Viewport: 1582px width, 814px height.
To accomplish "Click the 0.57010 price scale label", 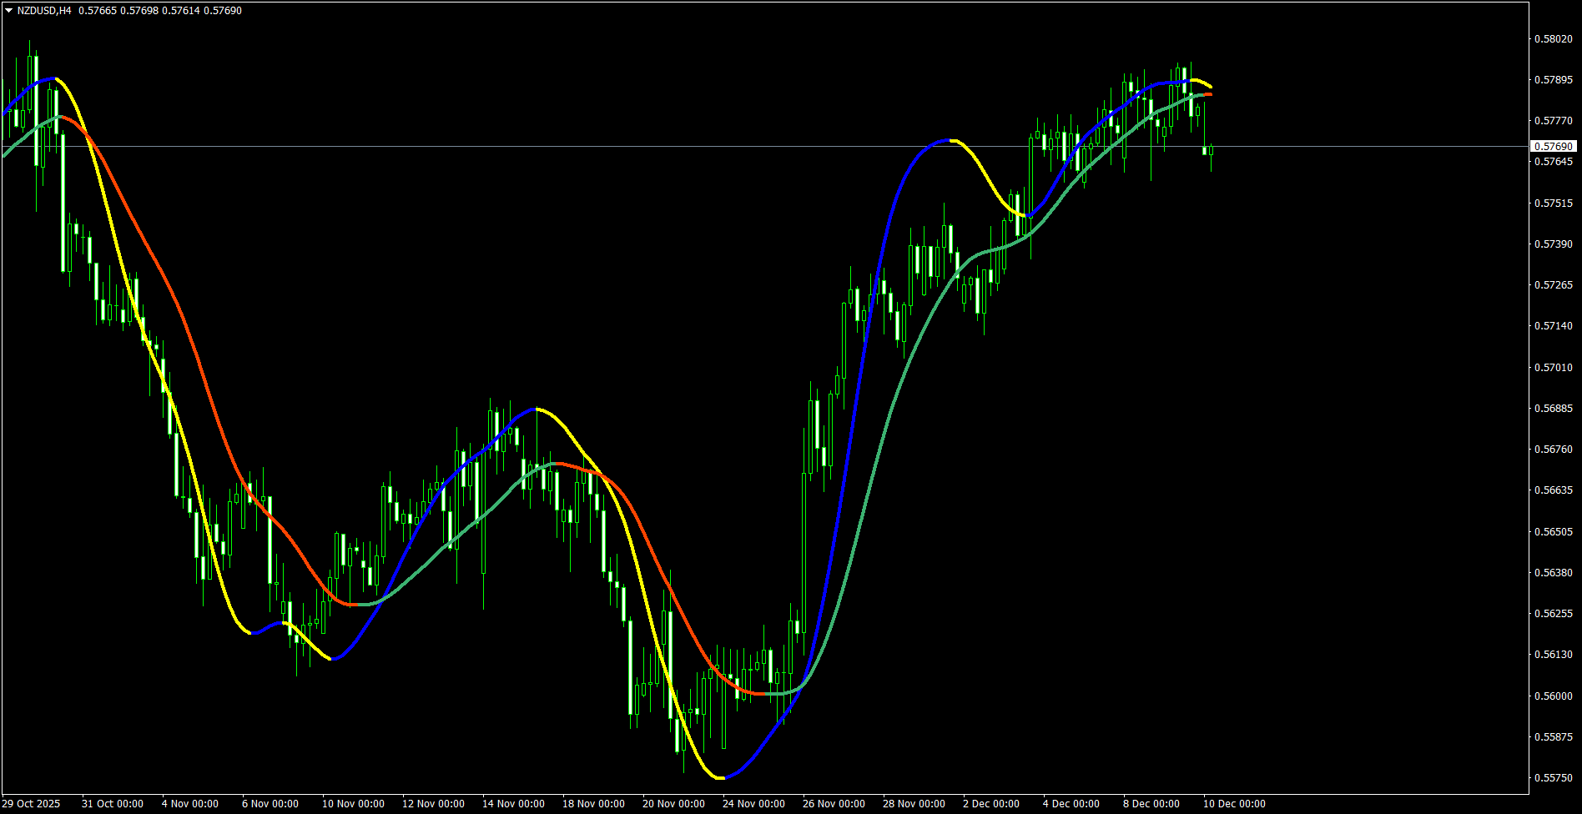I will 1554,368.
